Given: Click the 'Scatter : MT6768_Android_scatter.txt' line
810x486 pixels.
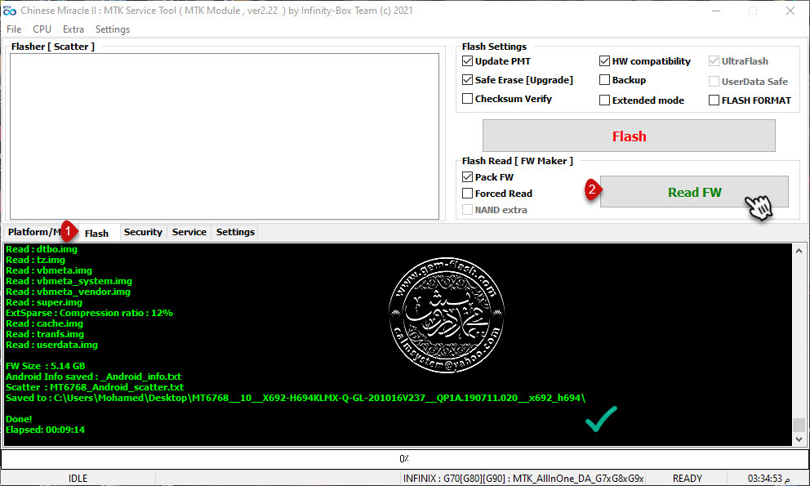Looking at the screenshot, I should 95,387.
